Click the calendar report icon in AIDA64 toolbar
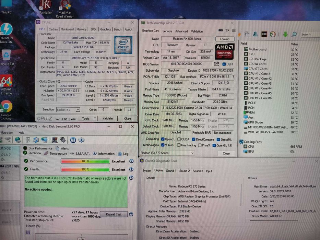Image resolution: width=320 pixels, height=240 pixels. coord(247,35)
